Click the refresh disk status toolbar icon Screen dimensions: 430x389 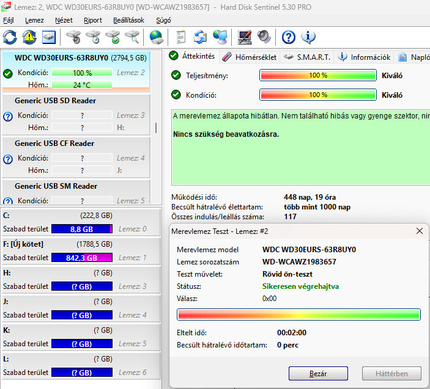click(x=10, y=37)
